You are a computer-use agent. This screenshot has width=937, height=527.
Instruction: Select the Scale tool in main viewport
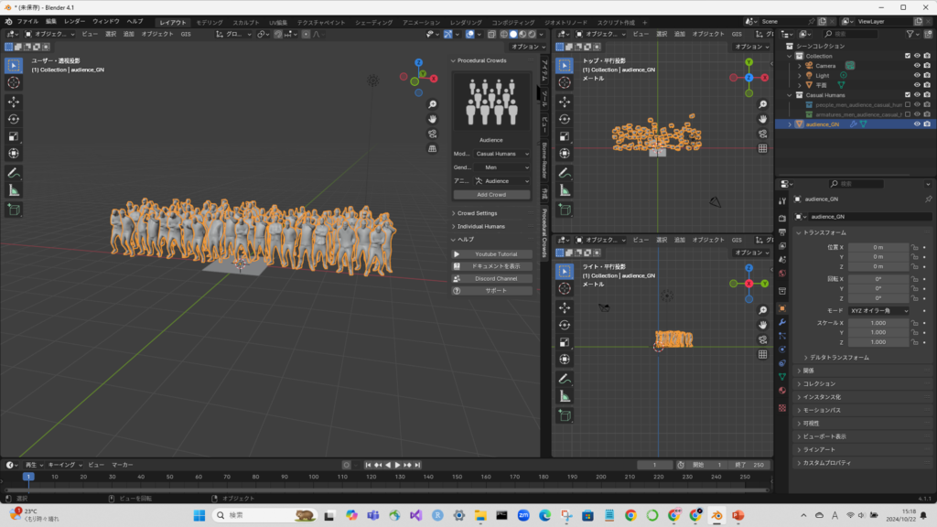14,136
